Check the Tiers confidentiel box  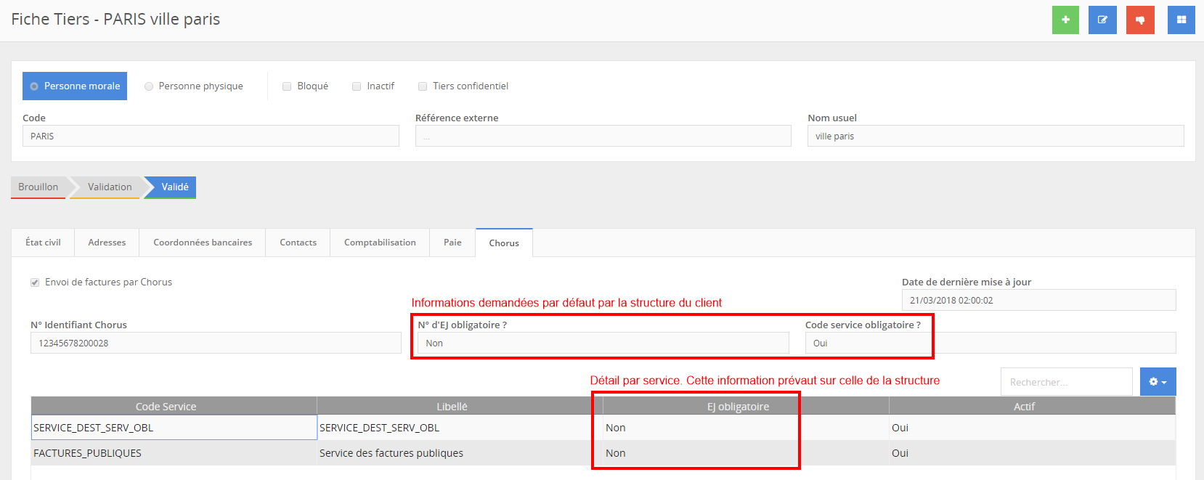(x=423, y=86)
